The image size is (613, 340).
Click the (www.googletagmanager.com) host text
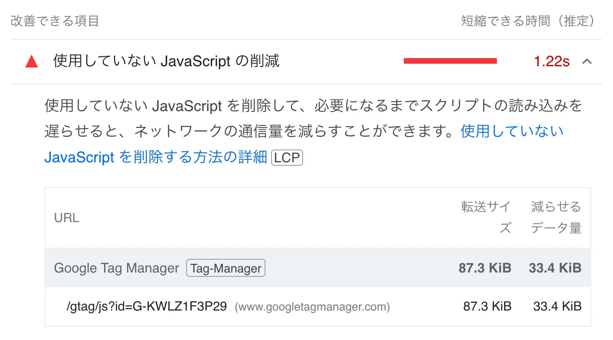click(312, 307)
